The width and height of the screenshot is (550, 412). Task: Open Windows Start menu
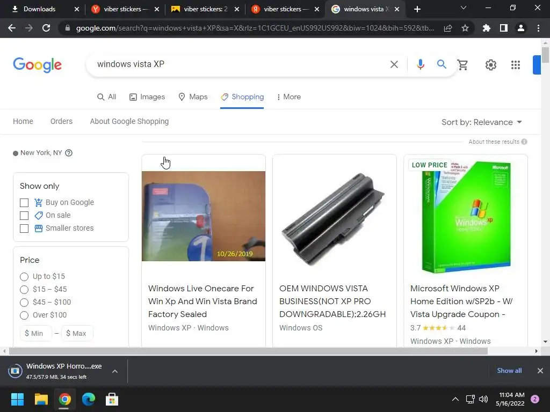(17, 399)
